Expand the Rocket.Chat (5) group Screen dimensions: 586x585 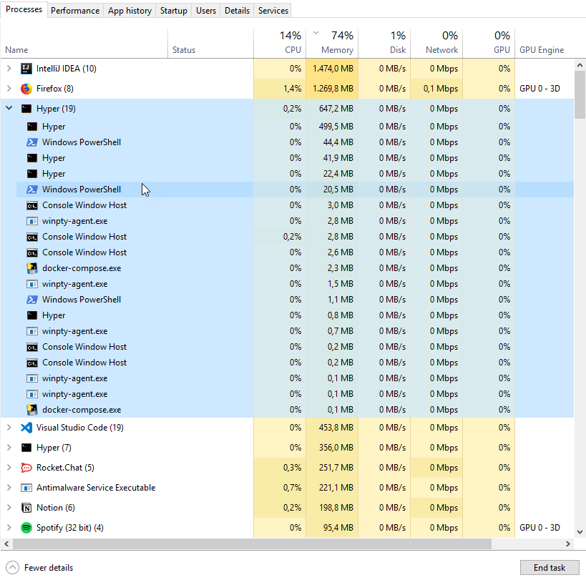9,468
